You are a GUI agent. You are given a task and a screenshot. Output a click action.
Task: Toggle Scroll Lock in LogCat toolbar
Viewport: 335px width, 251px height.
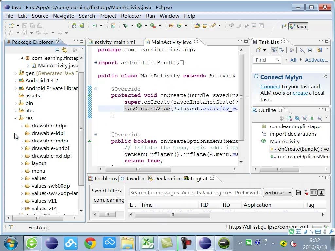coord(321,192)
